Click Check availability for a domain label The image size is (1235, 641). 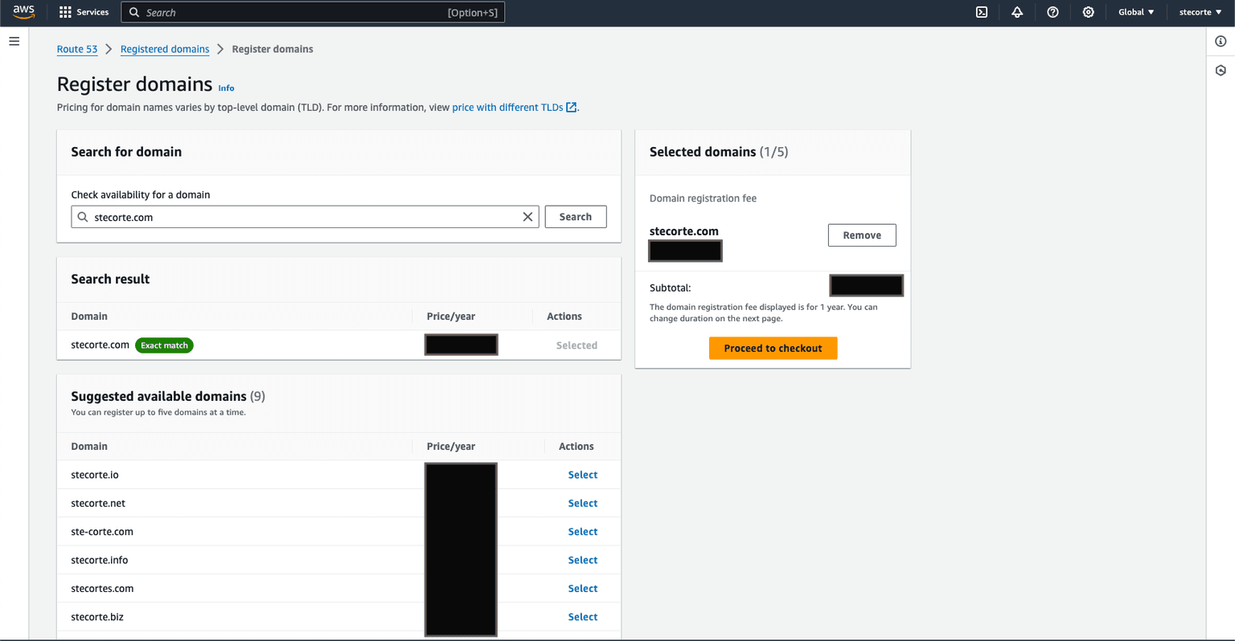[x=141, y=194]
